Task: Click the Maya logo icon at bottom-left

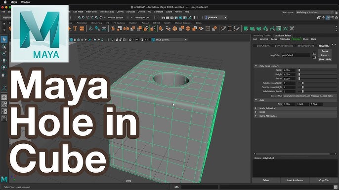Action: (x=4, y=179)
